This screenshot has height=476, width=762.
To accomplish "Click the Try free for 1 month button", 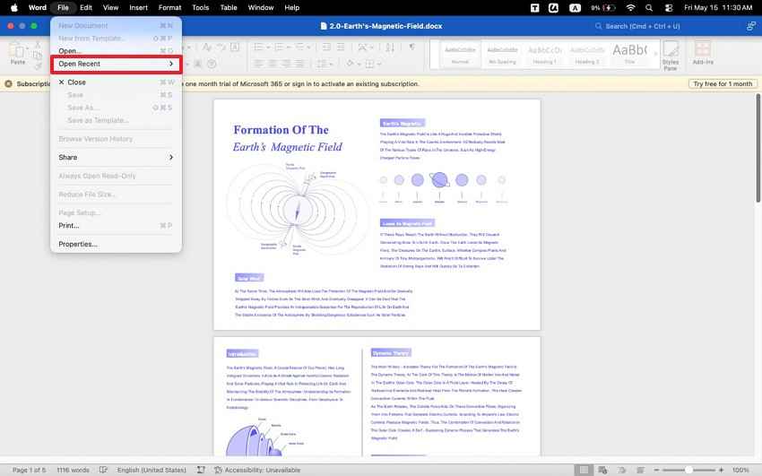I will pyautogui.click(x=723, y=84).
